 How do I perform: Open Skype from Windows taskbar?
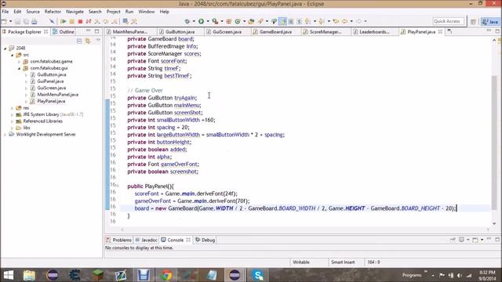point(258,275)
